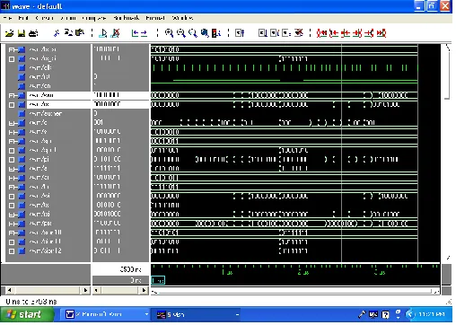
Task: Click the 1 us mark on the timeline
Action: 227,272
